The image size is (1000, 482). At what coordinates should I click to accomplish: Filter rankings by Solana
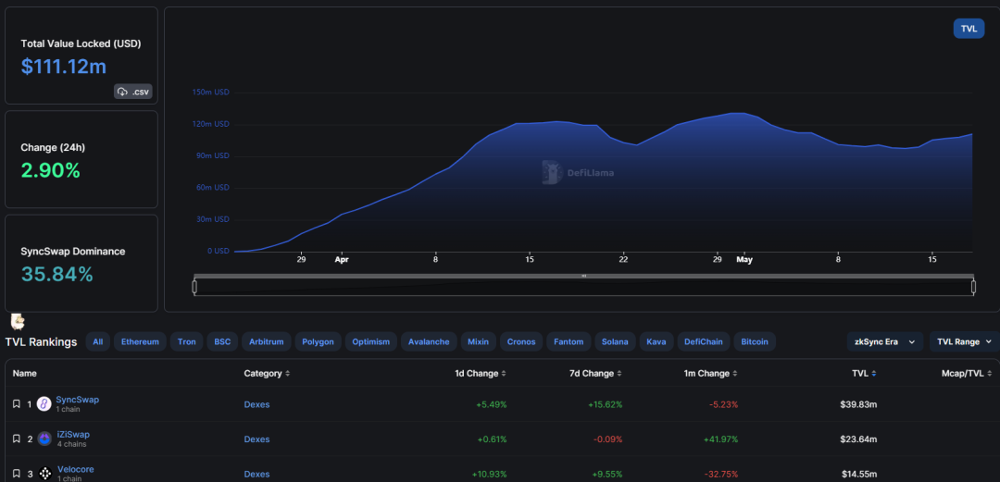coord(616,341)
